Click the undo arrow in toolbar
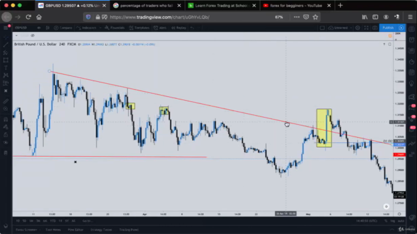417x234 pixels. [x=192, y=27]
